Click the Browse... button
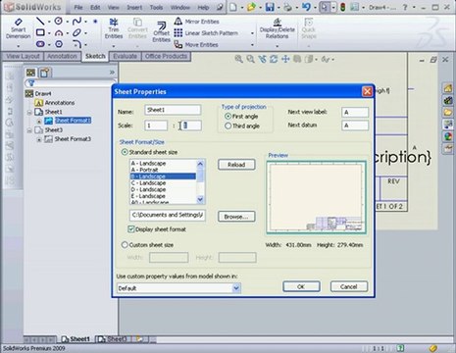The width and height of the screenshot is (456, 353). tap(236, 217)
